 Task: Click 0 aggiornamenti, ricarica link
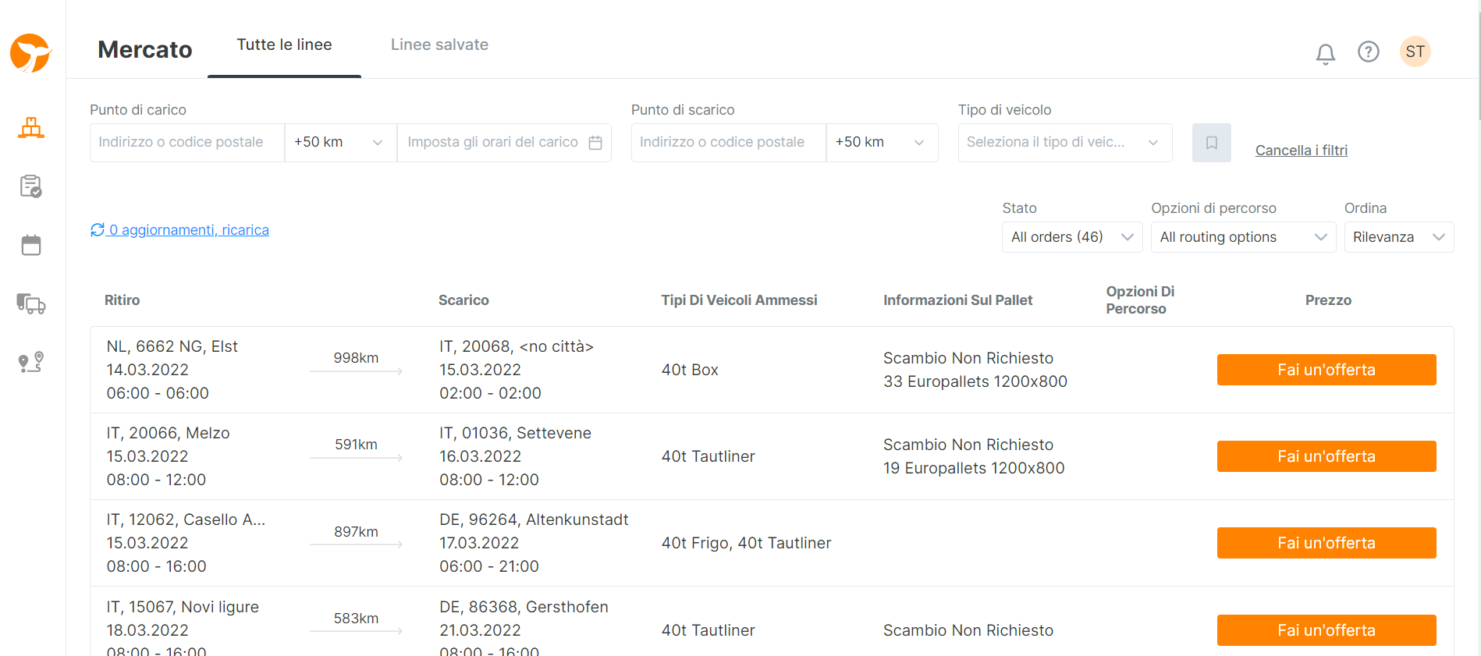(x=189, y=230)
